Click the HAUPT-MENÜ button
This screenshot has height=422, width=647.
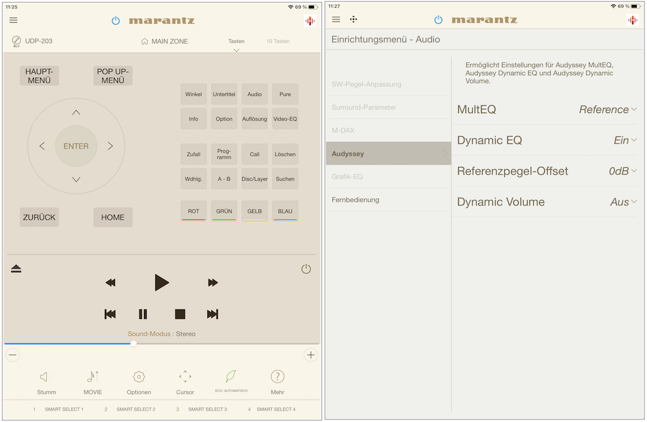pos(39,76)
